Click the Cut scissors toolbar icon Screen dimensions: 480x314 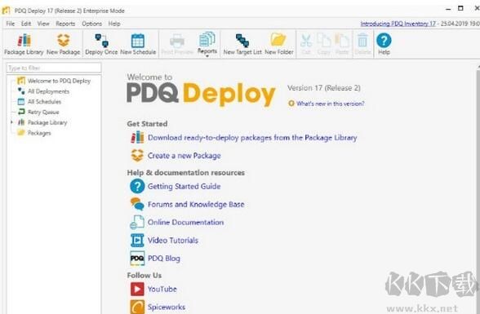[x=306, y=44]
